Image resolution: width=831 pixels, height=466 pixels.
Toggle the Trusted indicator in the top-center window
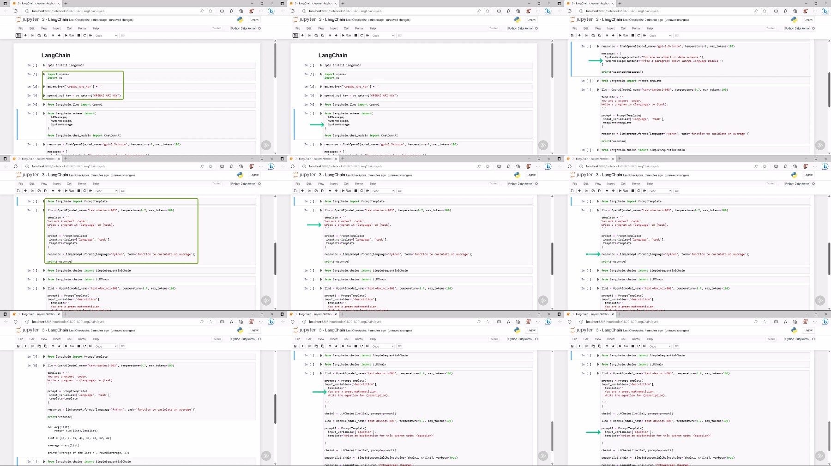[494, 29]
